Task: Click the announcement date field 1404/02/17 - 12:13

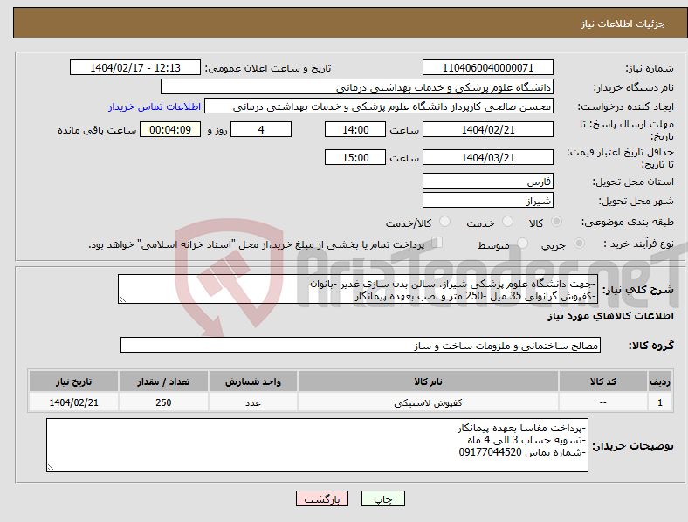Action: click(135, 68)
